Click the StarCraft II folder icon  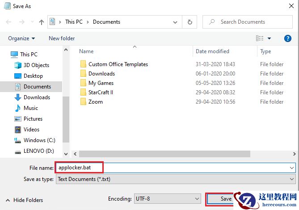point(83,92)
